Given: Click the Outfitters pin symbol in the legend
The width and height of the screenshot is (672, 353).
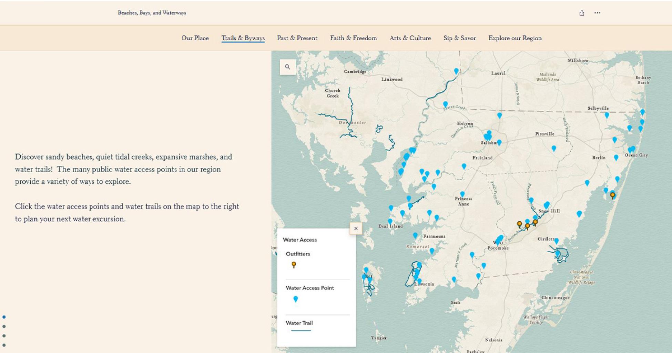Looking at the screenshot, I should click(294, 264).
